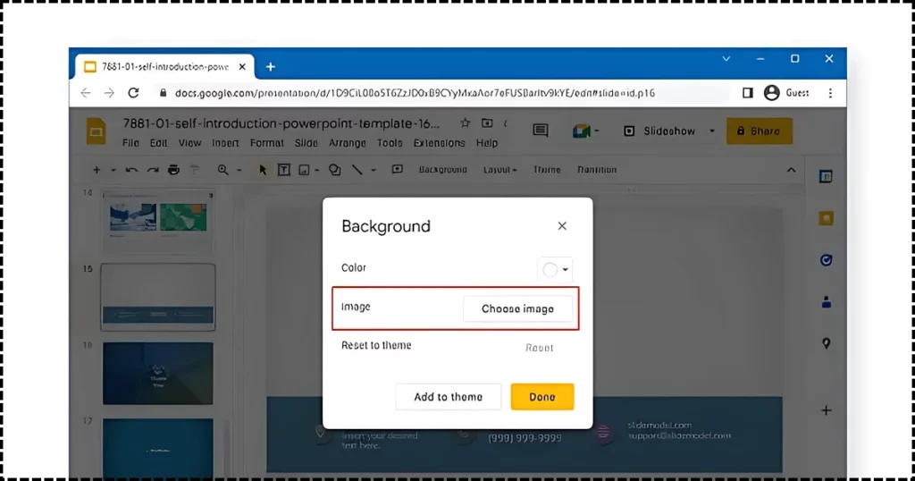Image resolution: width=915 pixels, height=481 pixels.
Task: Open a new browser tab
Action: 270,67
